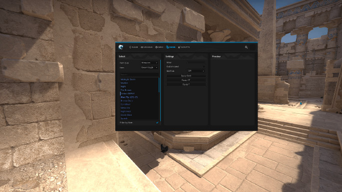This screenshot has width=342, height=192.
Task: Open the search magnifier icon
Action: click(246, 47)
